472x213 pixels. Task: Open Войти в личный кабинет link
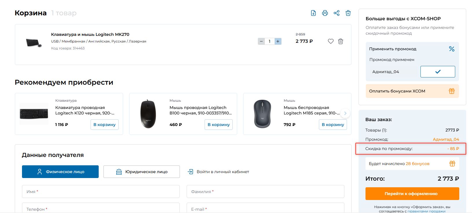(219, 172)
